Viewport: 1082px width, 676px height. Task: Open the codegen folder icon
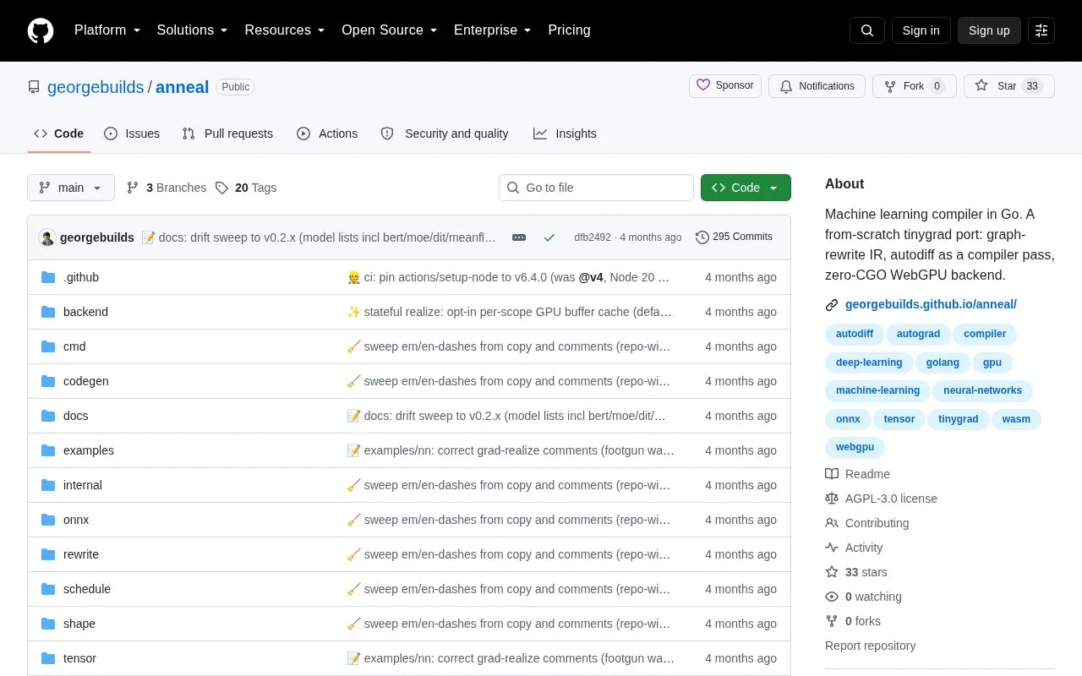tap(48, 381)
